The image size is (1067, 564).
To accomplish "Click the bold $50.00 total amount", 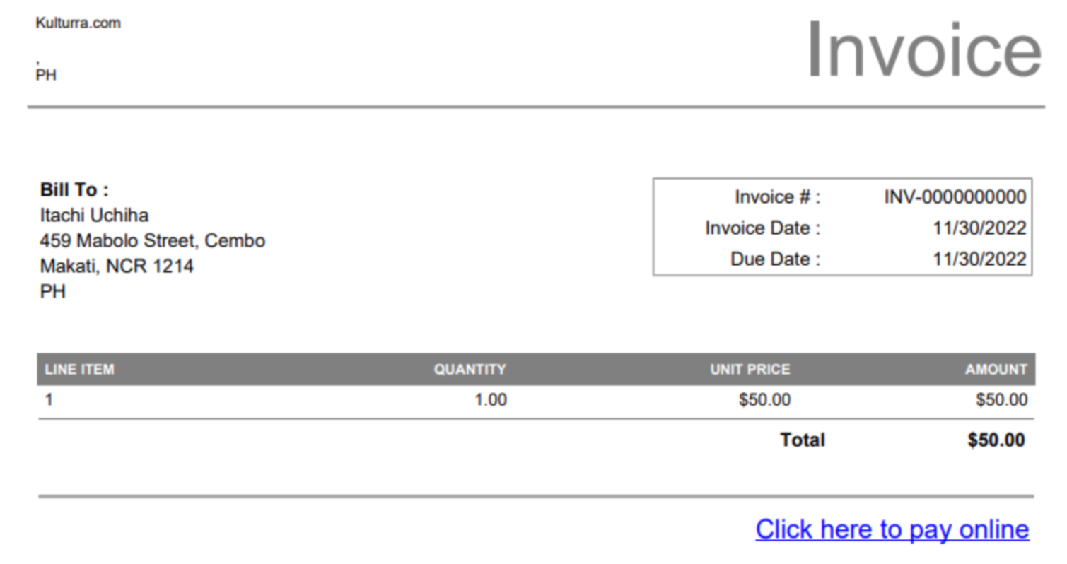I will tap(996, 440).
